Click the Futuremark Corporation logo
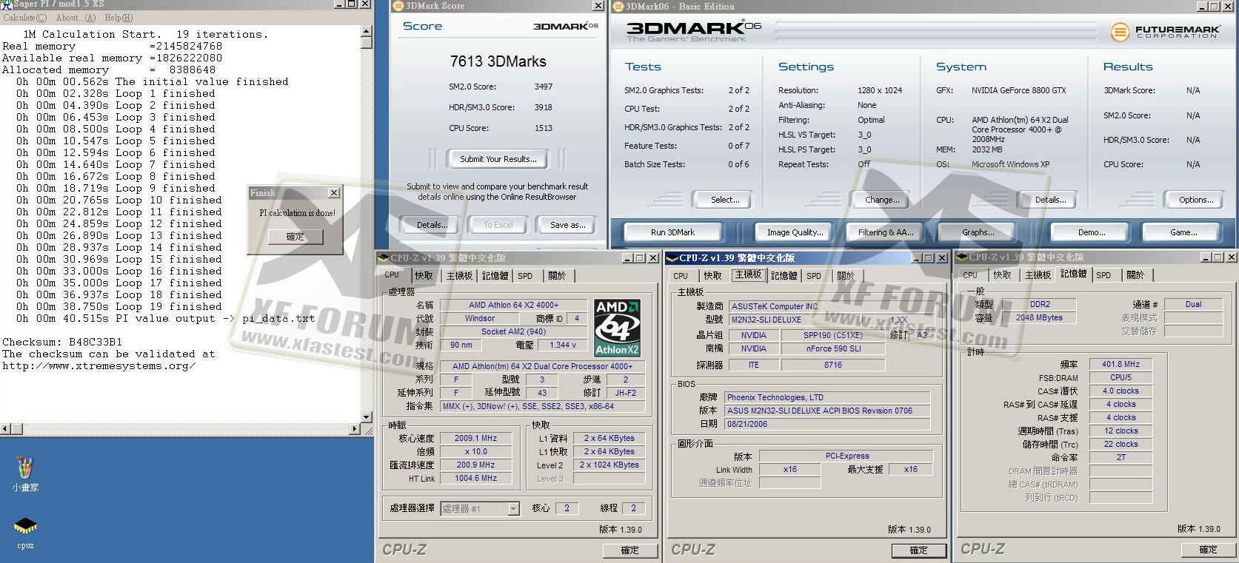The height and width of the screenshot is (563, 1239). click(1164, 32)
